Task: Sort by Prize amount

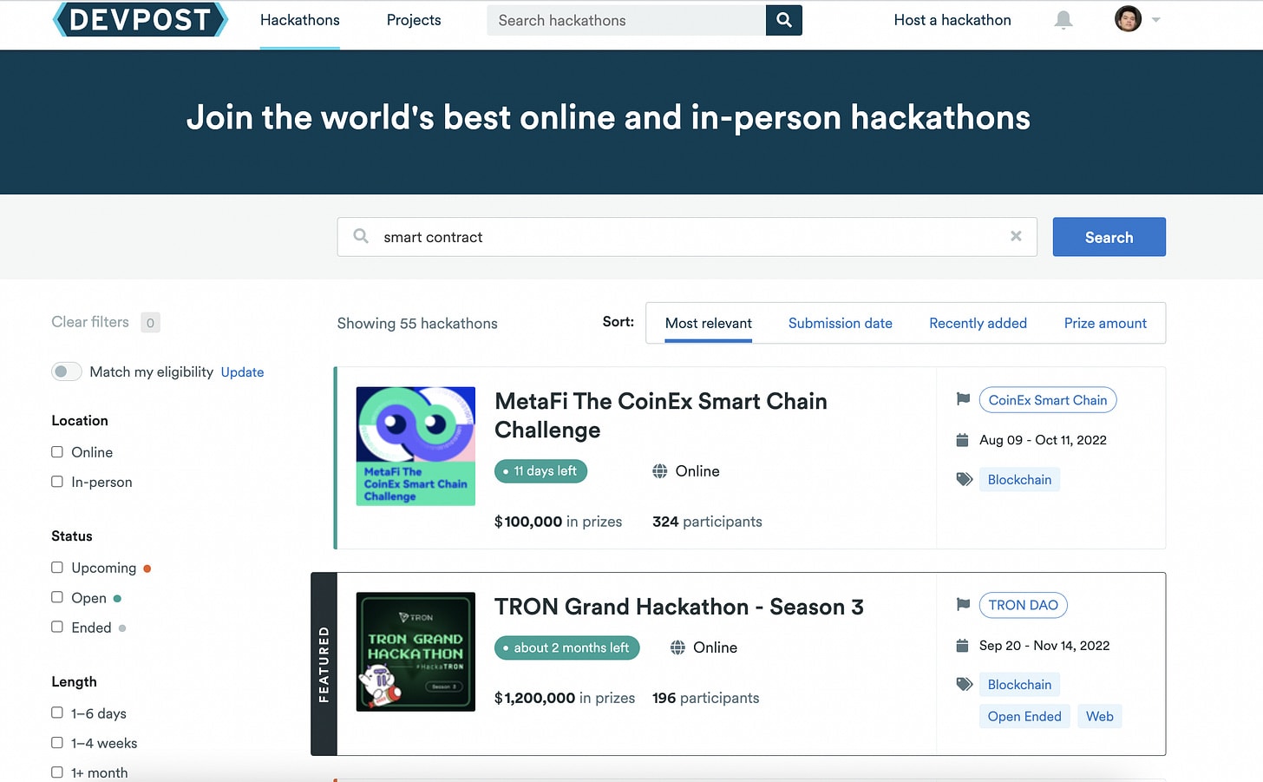Action: (x=1105, y=323)
